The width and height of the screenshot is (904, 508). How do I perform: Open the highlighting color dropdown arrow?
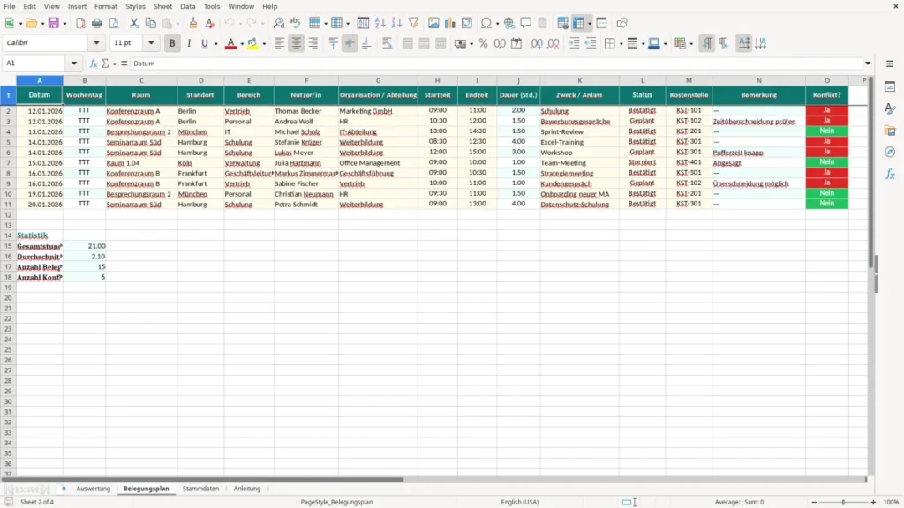[x=264, y=44]
